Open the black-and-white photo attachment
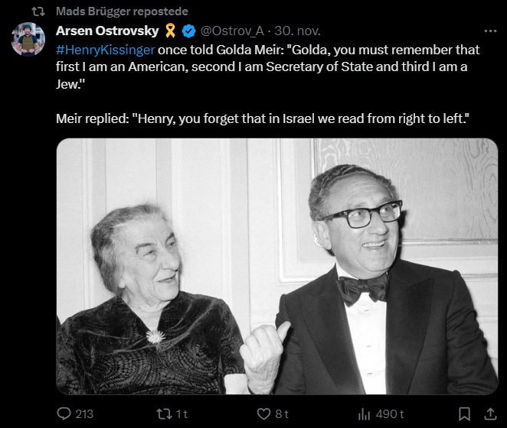Screen dimensions: 507x428 [x=276, y=266]
